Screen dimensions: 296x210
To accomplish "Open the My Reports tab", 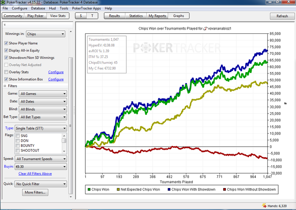I will (157, 16).
